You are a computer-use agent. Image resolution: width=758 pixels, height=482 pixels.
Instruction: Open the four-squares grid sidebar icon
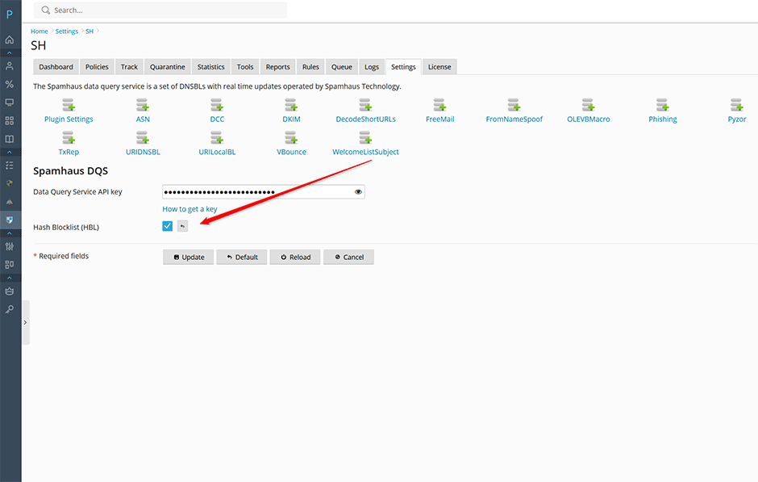click(9, 120)
